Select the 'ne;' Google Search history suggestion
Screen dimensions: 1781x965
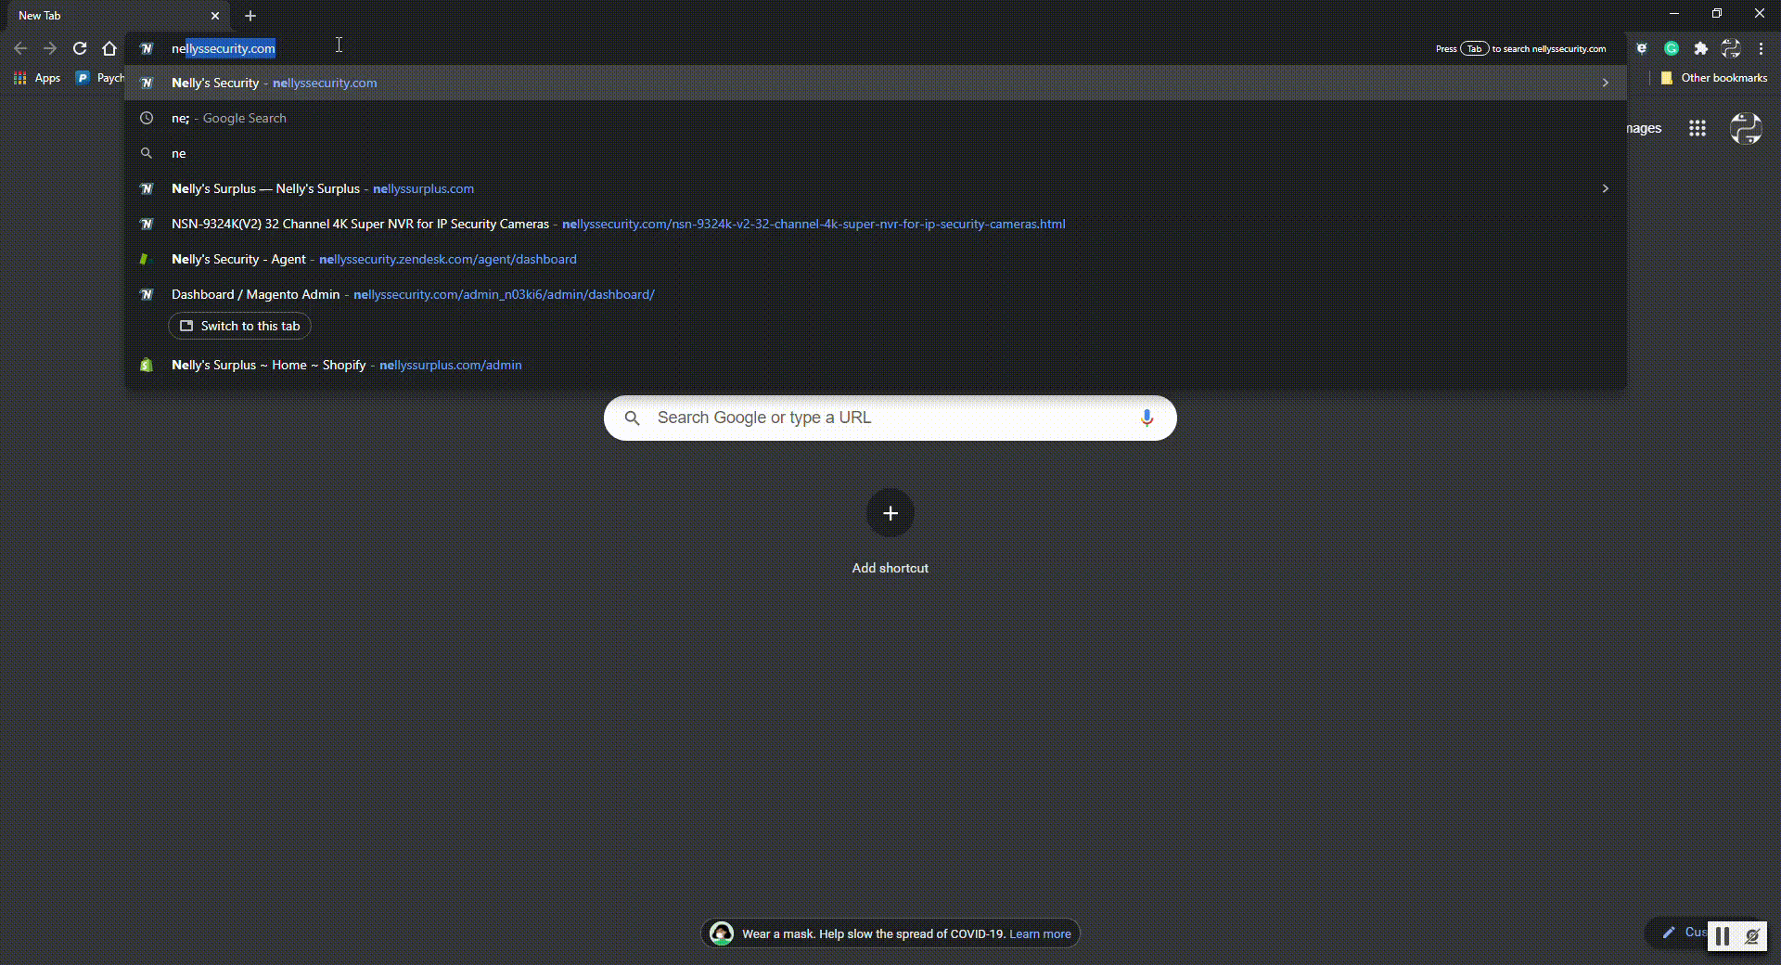pos(876,118)
